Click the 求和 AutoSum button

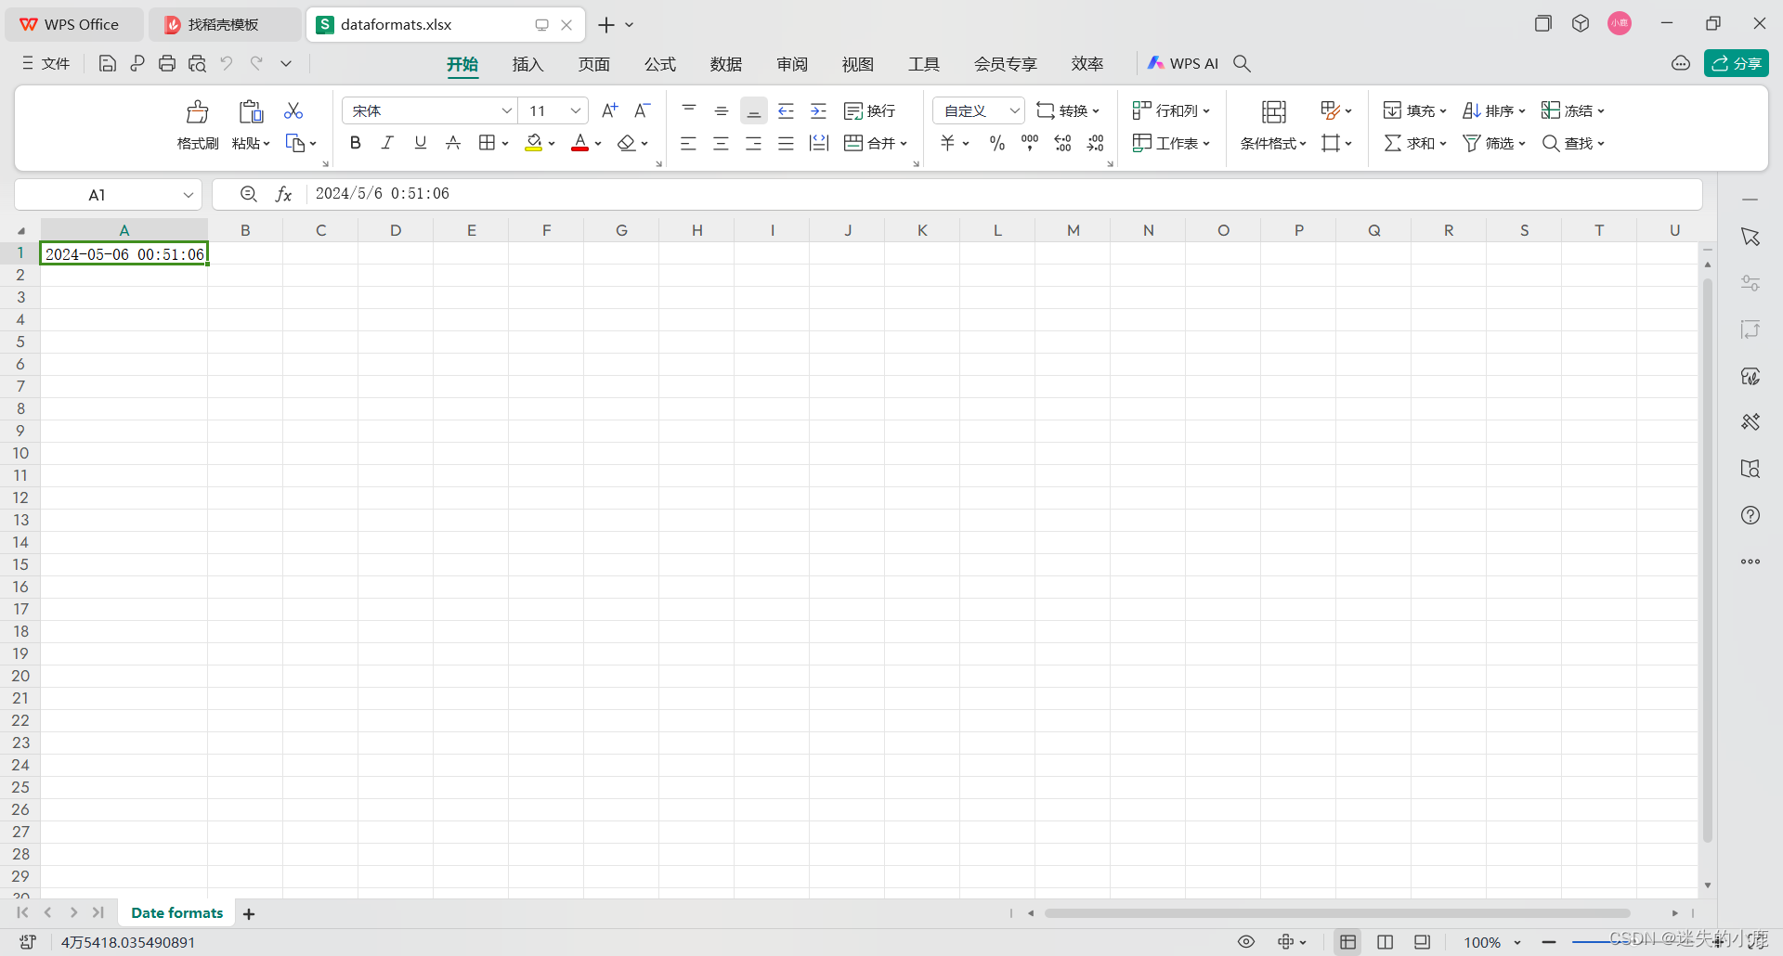1415,143
